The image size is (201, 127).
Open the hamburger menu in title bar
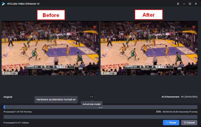point(178,4)
